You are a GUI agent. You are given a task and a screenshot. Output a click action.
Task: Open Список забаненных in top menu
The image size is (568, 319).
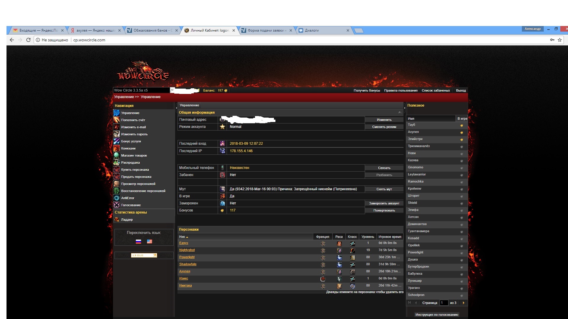435,90
